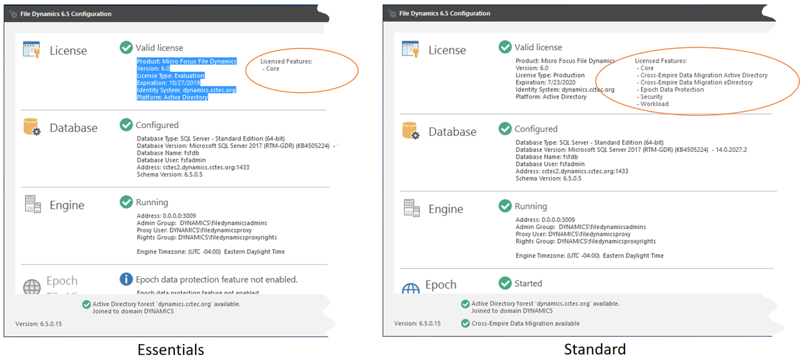Click Essentials window title bar text
Image resolution: width=806 pixels, height=359 pixels.
click(66, 14)
